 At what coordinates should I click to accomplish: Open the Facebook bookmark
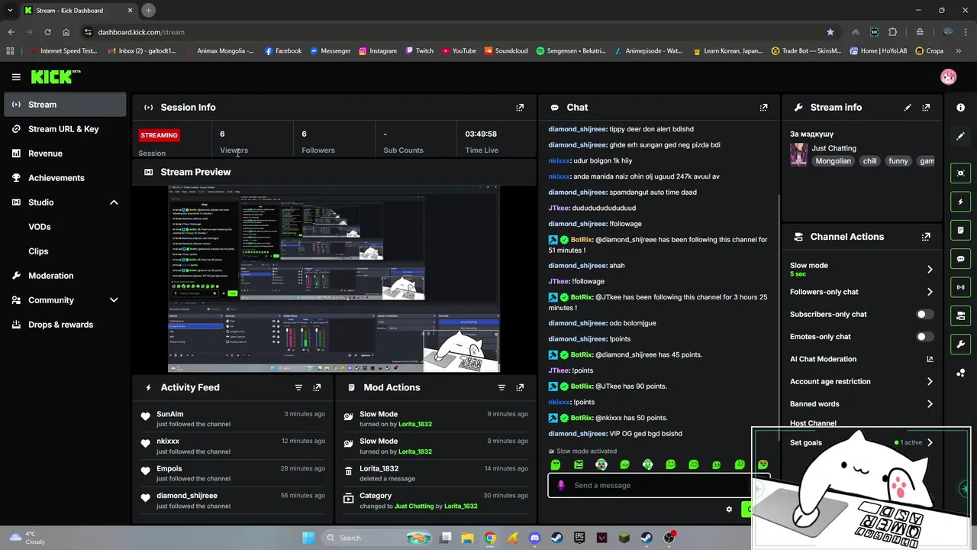pos(283,51)
